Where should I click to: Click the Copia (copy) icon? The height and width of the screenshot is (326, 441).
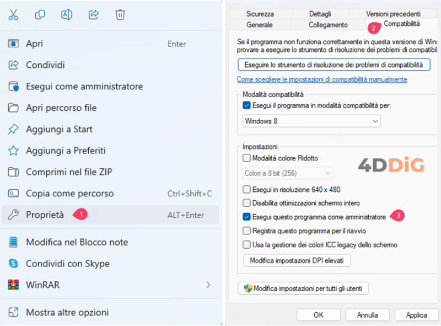pos(40,15)
